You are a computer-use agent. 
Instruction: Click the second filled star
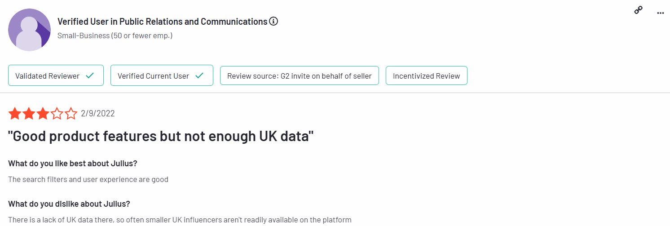click(29, 114)
